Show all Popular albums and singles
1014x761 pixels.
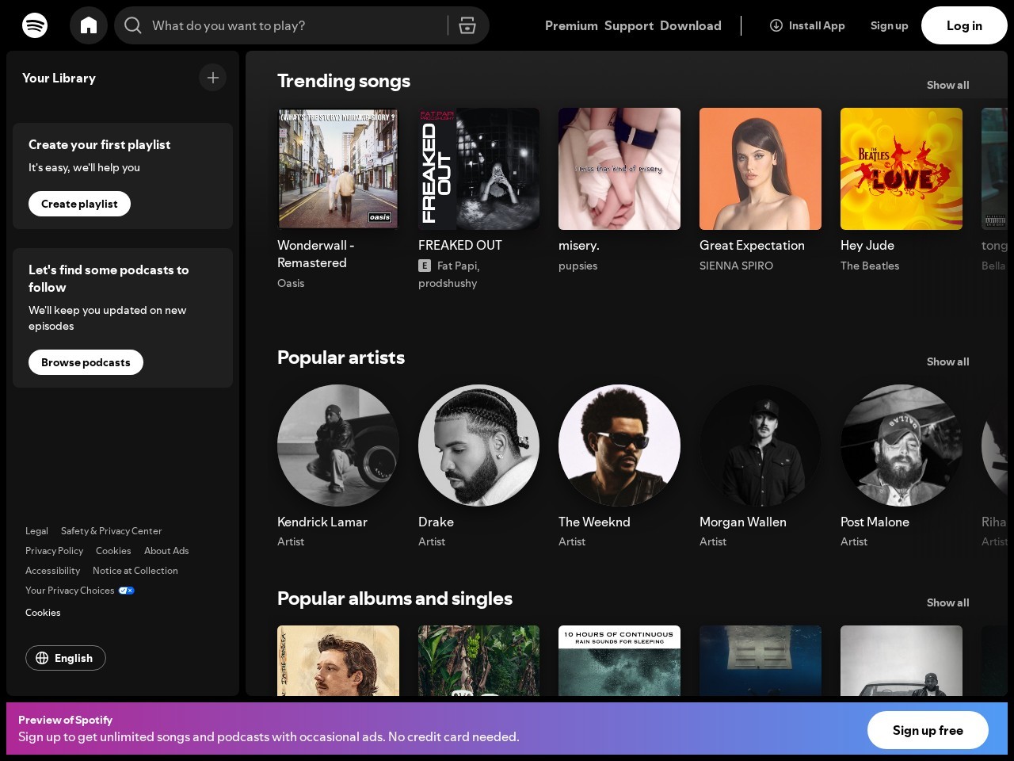947,602
